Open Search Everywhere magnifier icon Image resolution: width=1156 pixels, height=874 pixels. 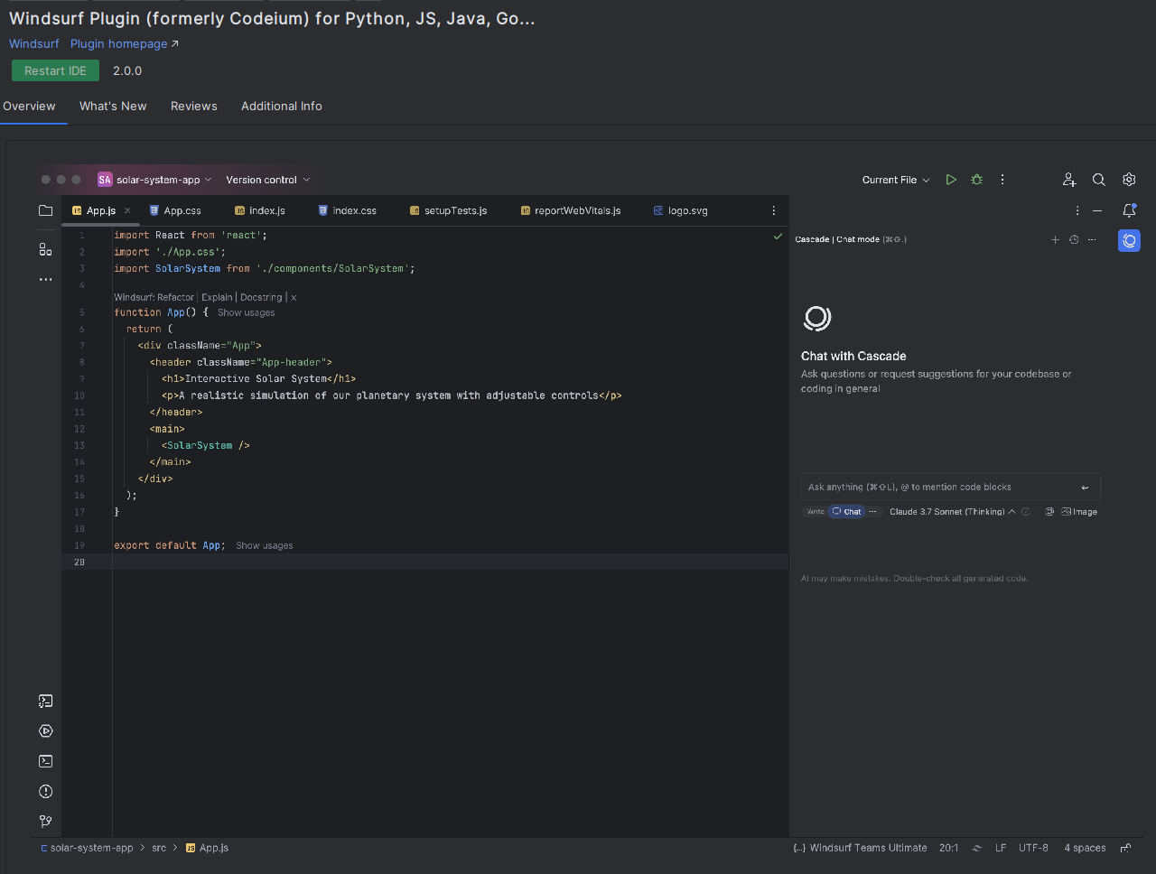coord(1099,180)
